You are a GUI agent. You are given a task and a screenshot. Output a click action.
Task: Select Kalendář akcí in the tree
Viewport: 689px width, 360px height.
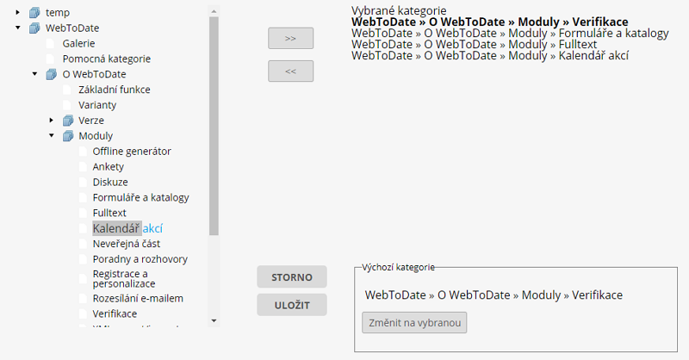tap(127, 228)
